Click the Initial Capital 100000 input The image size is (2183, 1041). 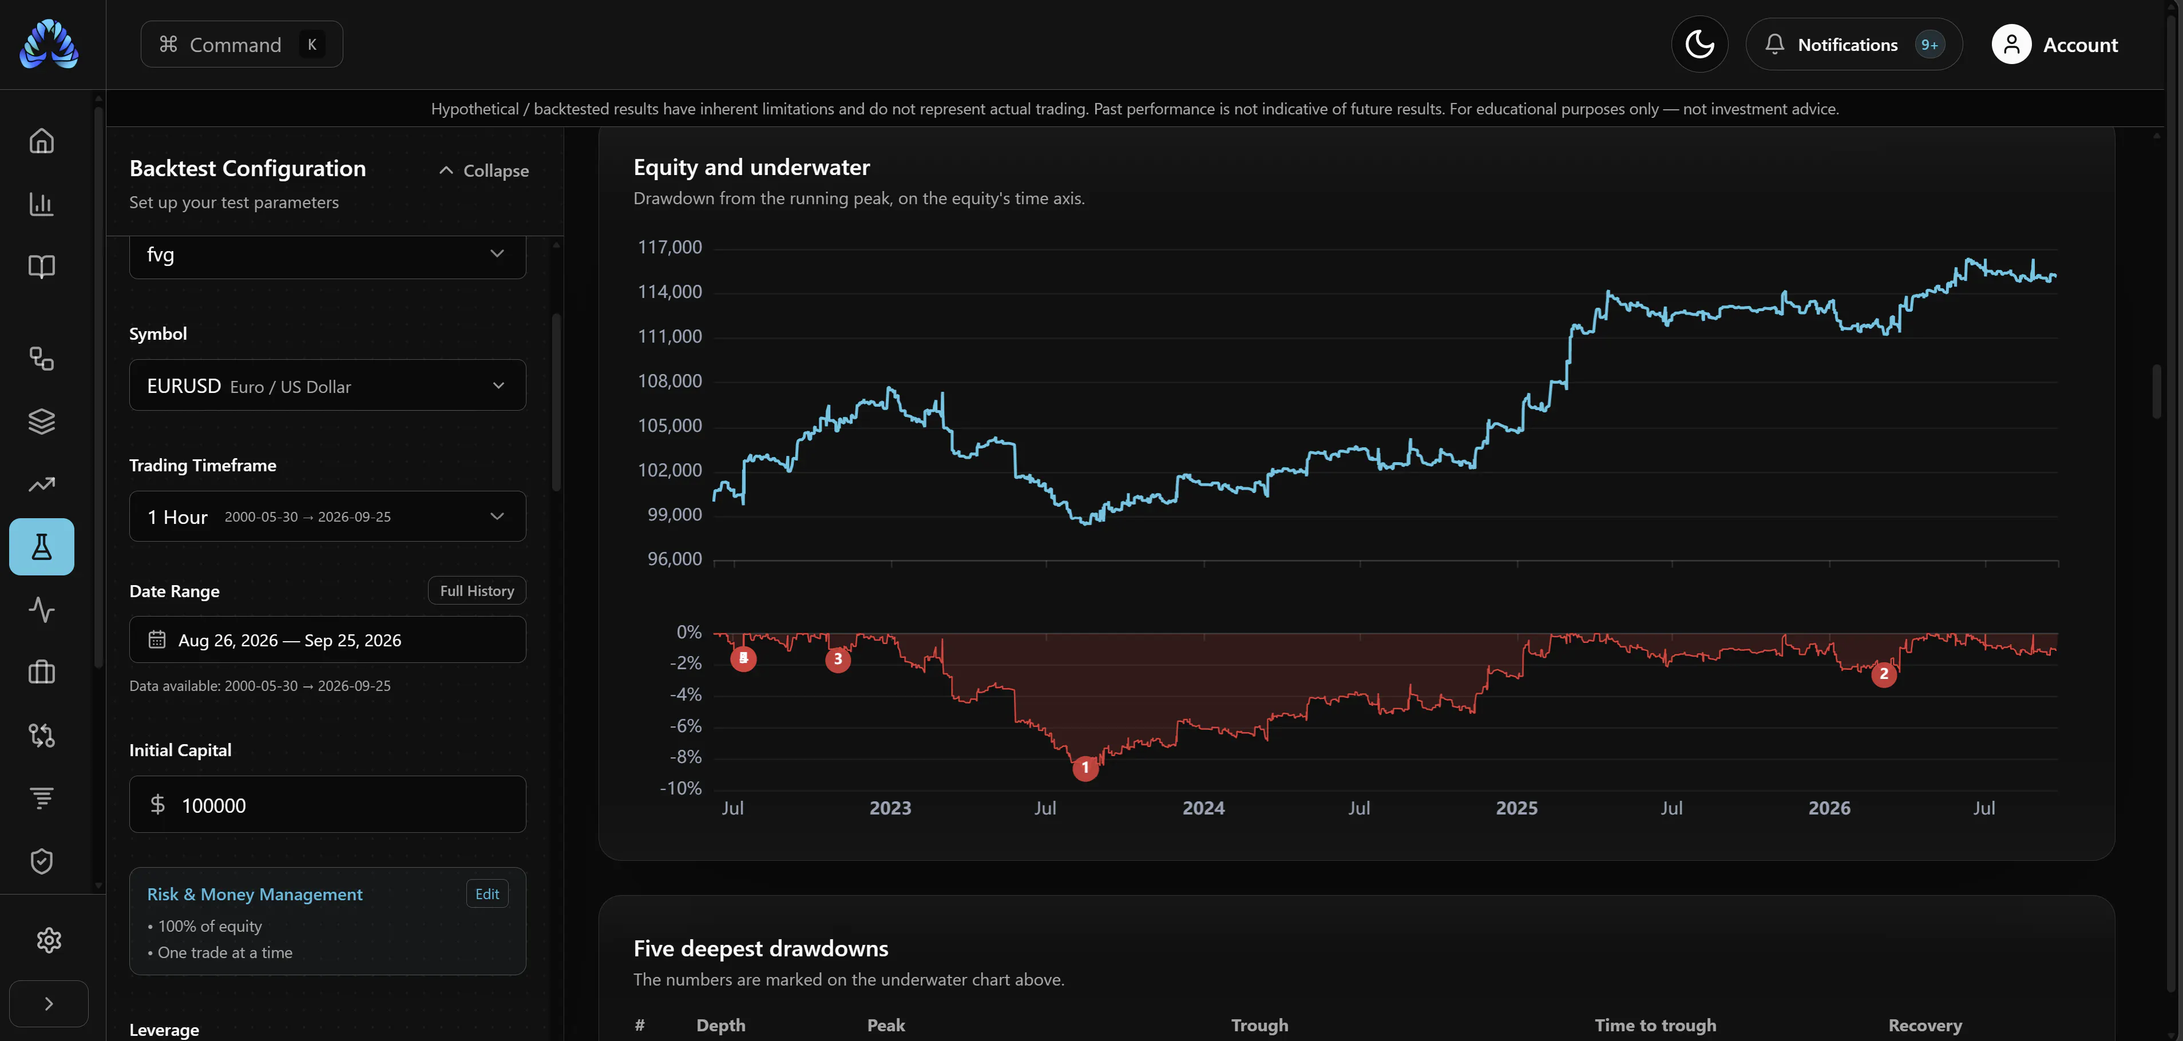327,805
